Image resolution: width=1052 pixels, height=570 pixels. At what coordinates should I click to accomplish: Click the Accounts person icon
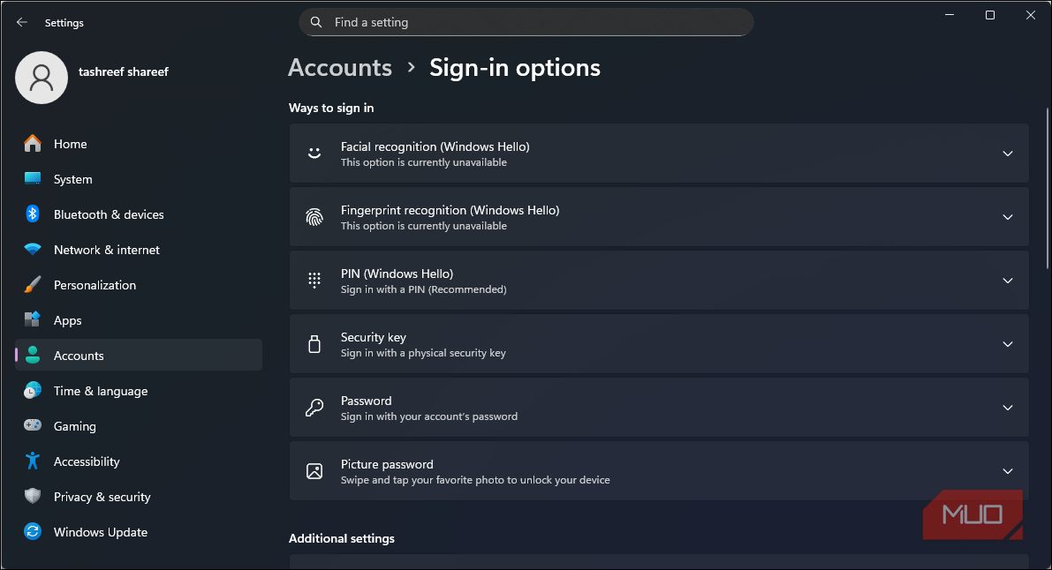(32, 355)
